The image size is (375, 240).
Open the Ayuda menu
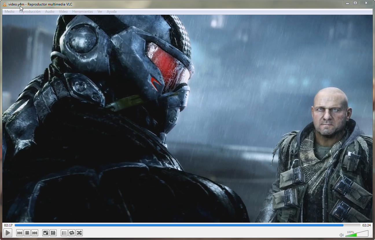[112, 12]
